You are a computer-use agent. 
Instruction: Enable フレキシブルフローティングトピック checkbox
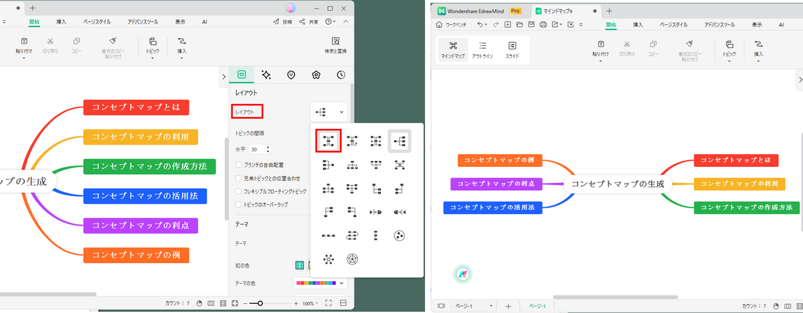click(x=239, y=192)
